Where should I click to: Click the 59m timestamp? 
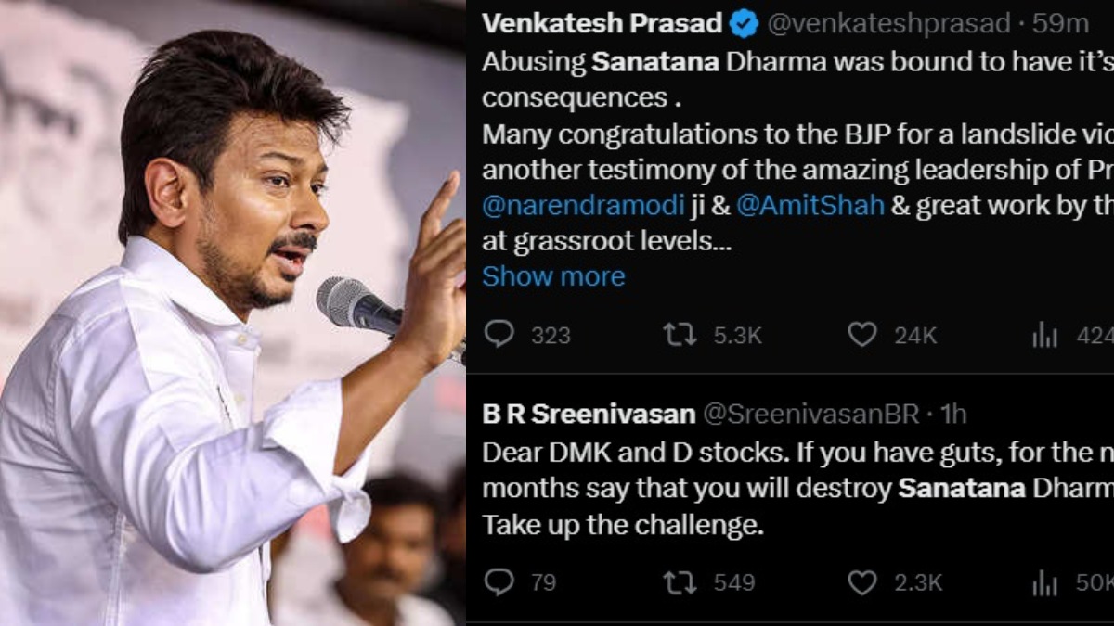pyautogui.click(x=1060, y=24)
